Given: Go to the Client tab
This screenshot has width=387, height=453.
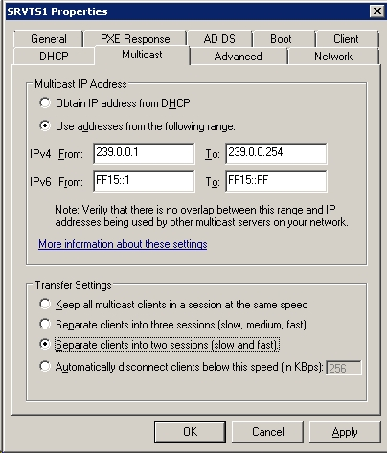Looking at the screenshot, I should tap(346, 39).
